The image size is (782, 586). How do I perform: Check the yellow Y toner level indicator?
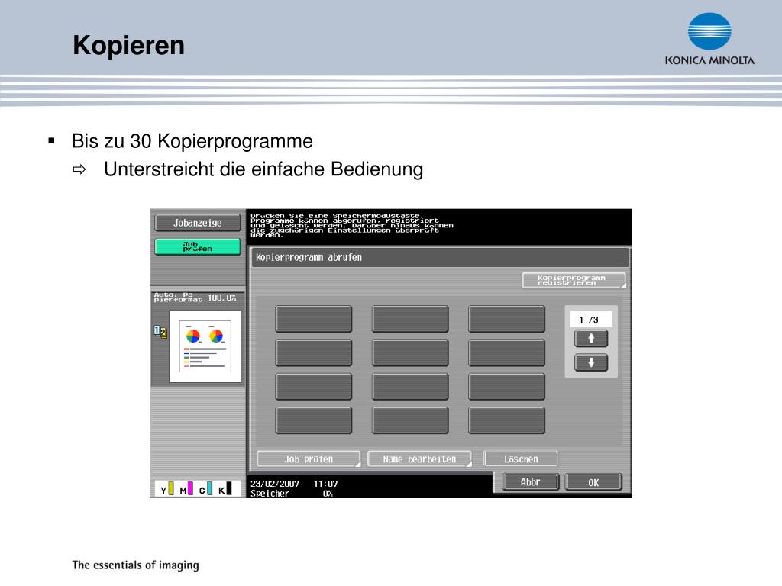[x=167, y=489]
